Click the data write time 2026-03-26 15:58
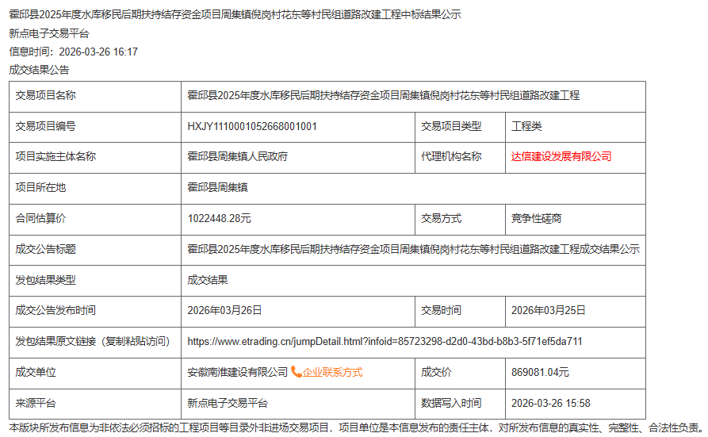The image size is (708, 437). tap(550, 403)
